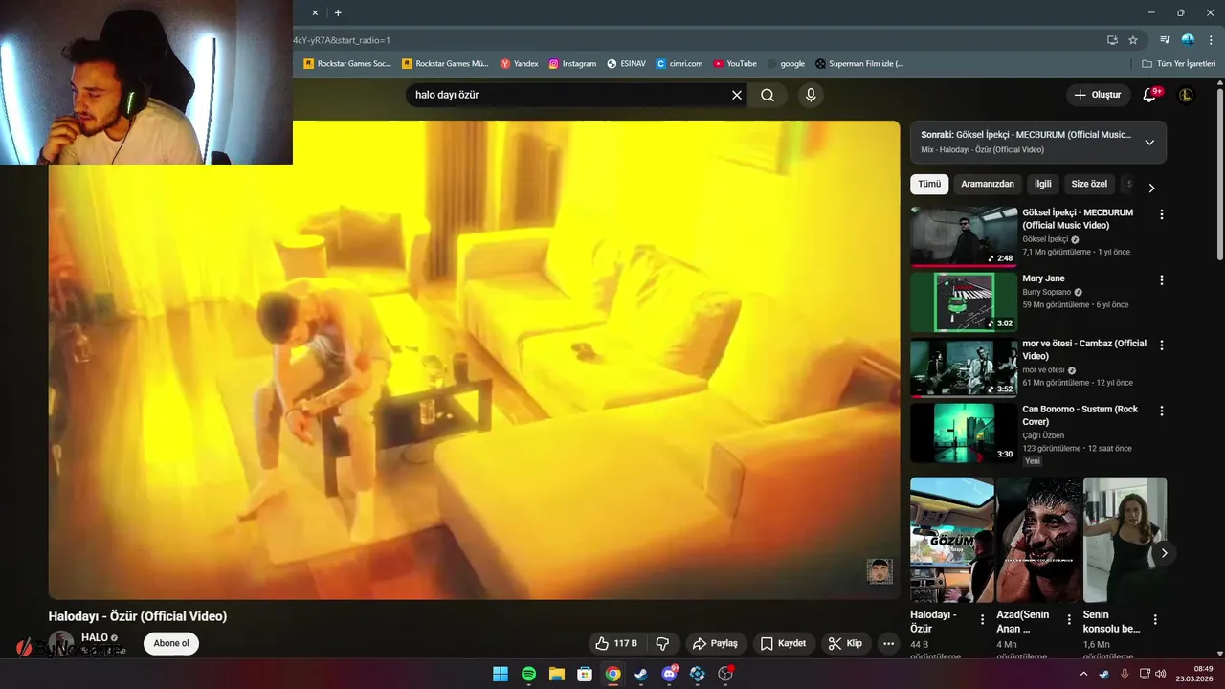
Task: Open Instagram bookmark
Action: tap(572, 64)
